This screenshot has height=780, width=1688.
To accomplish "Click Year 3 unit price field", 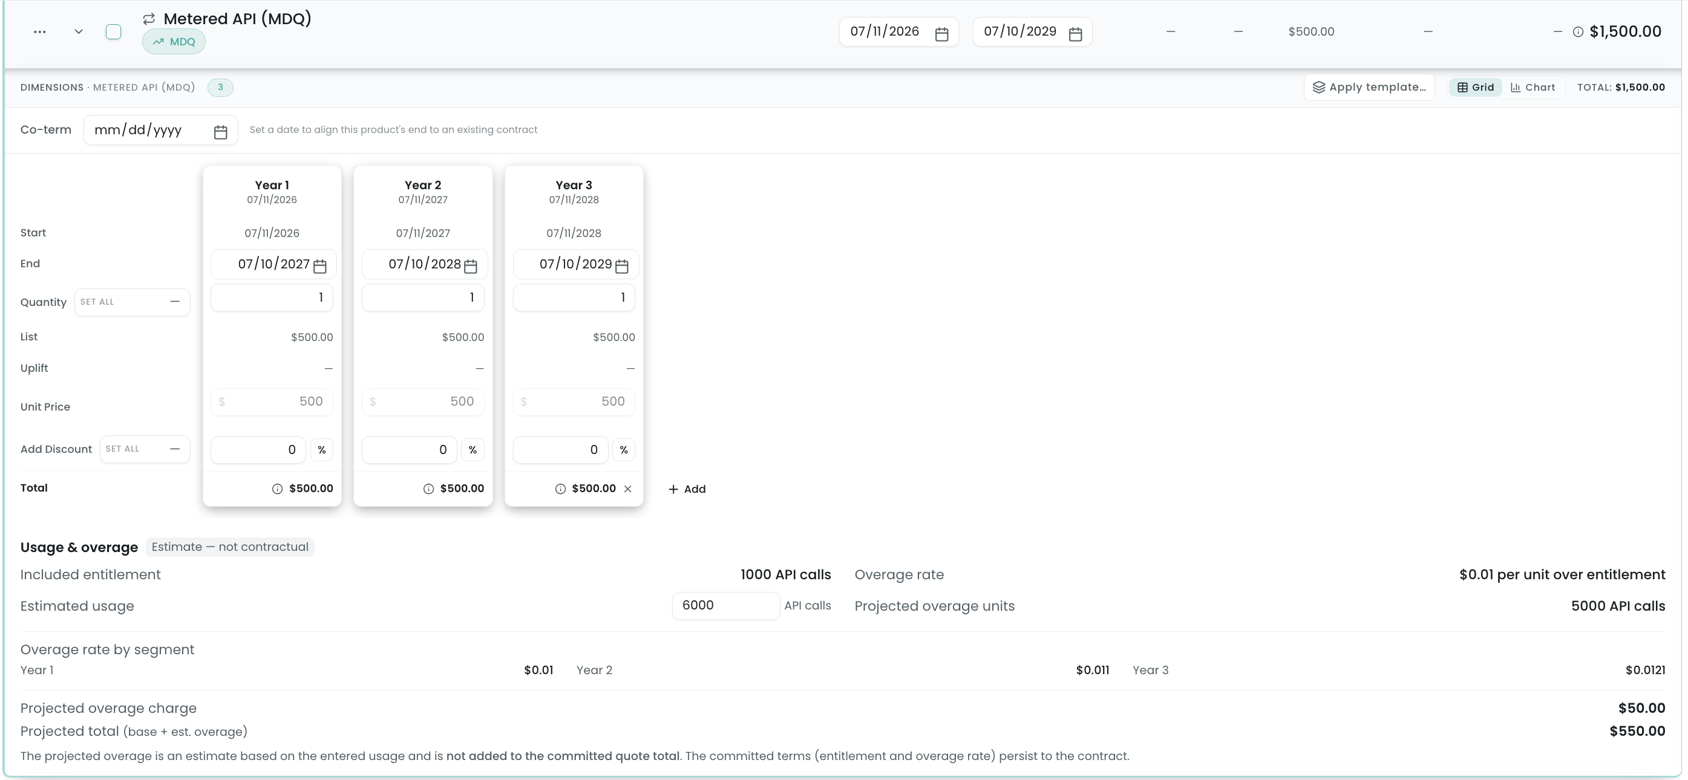I will click(x=574, y=401).
